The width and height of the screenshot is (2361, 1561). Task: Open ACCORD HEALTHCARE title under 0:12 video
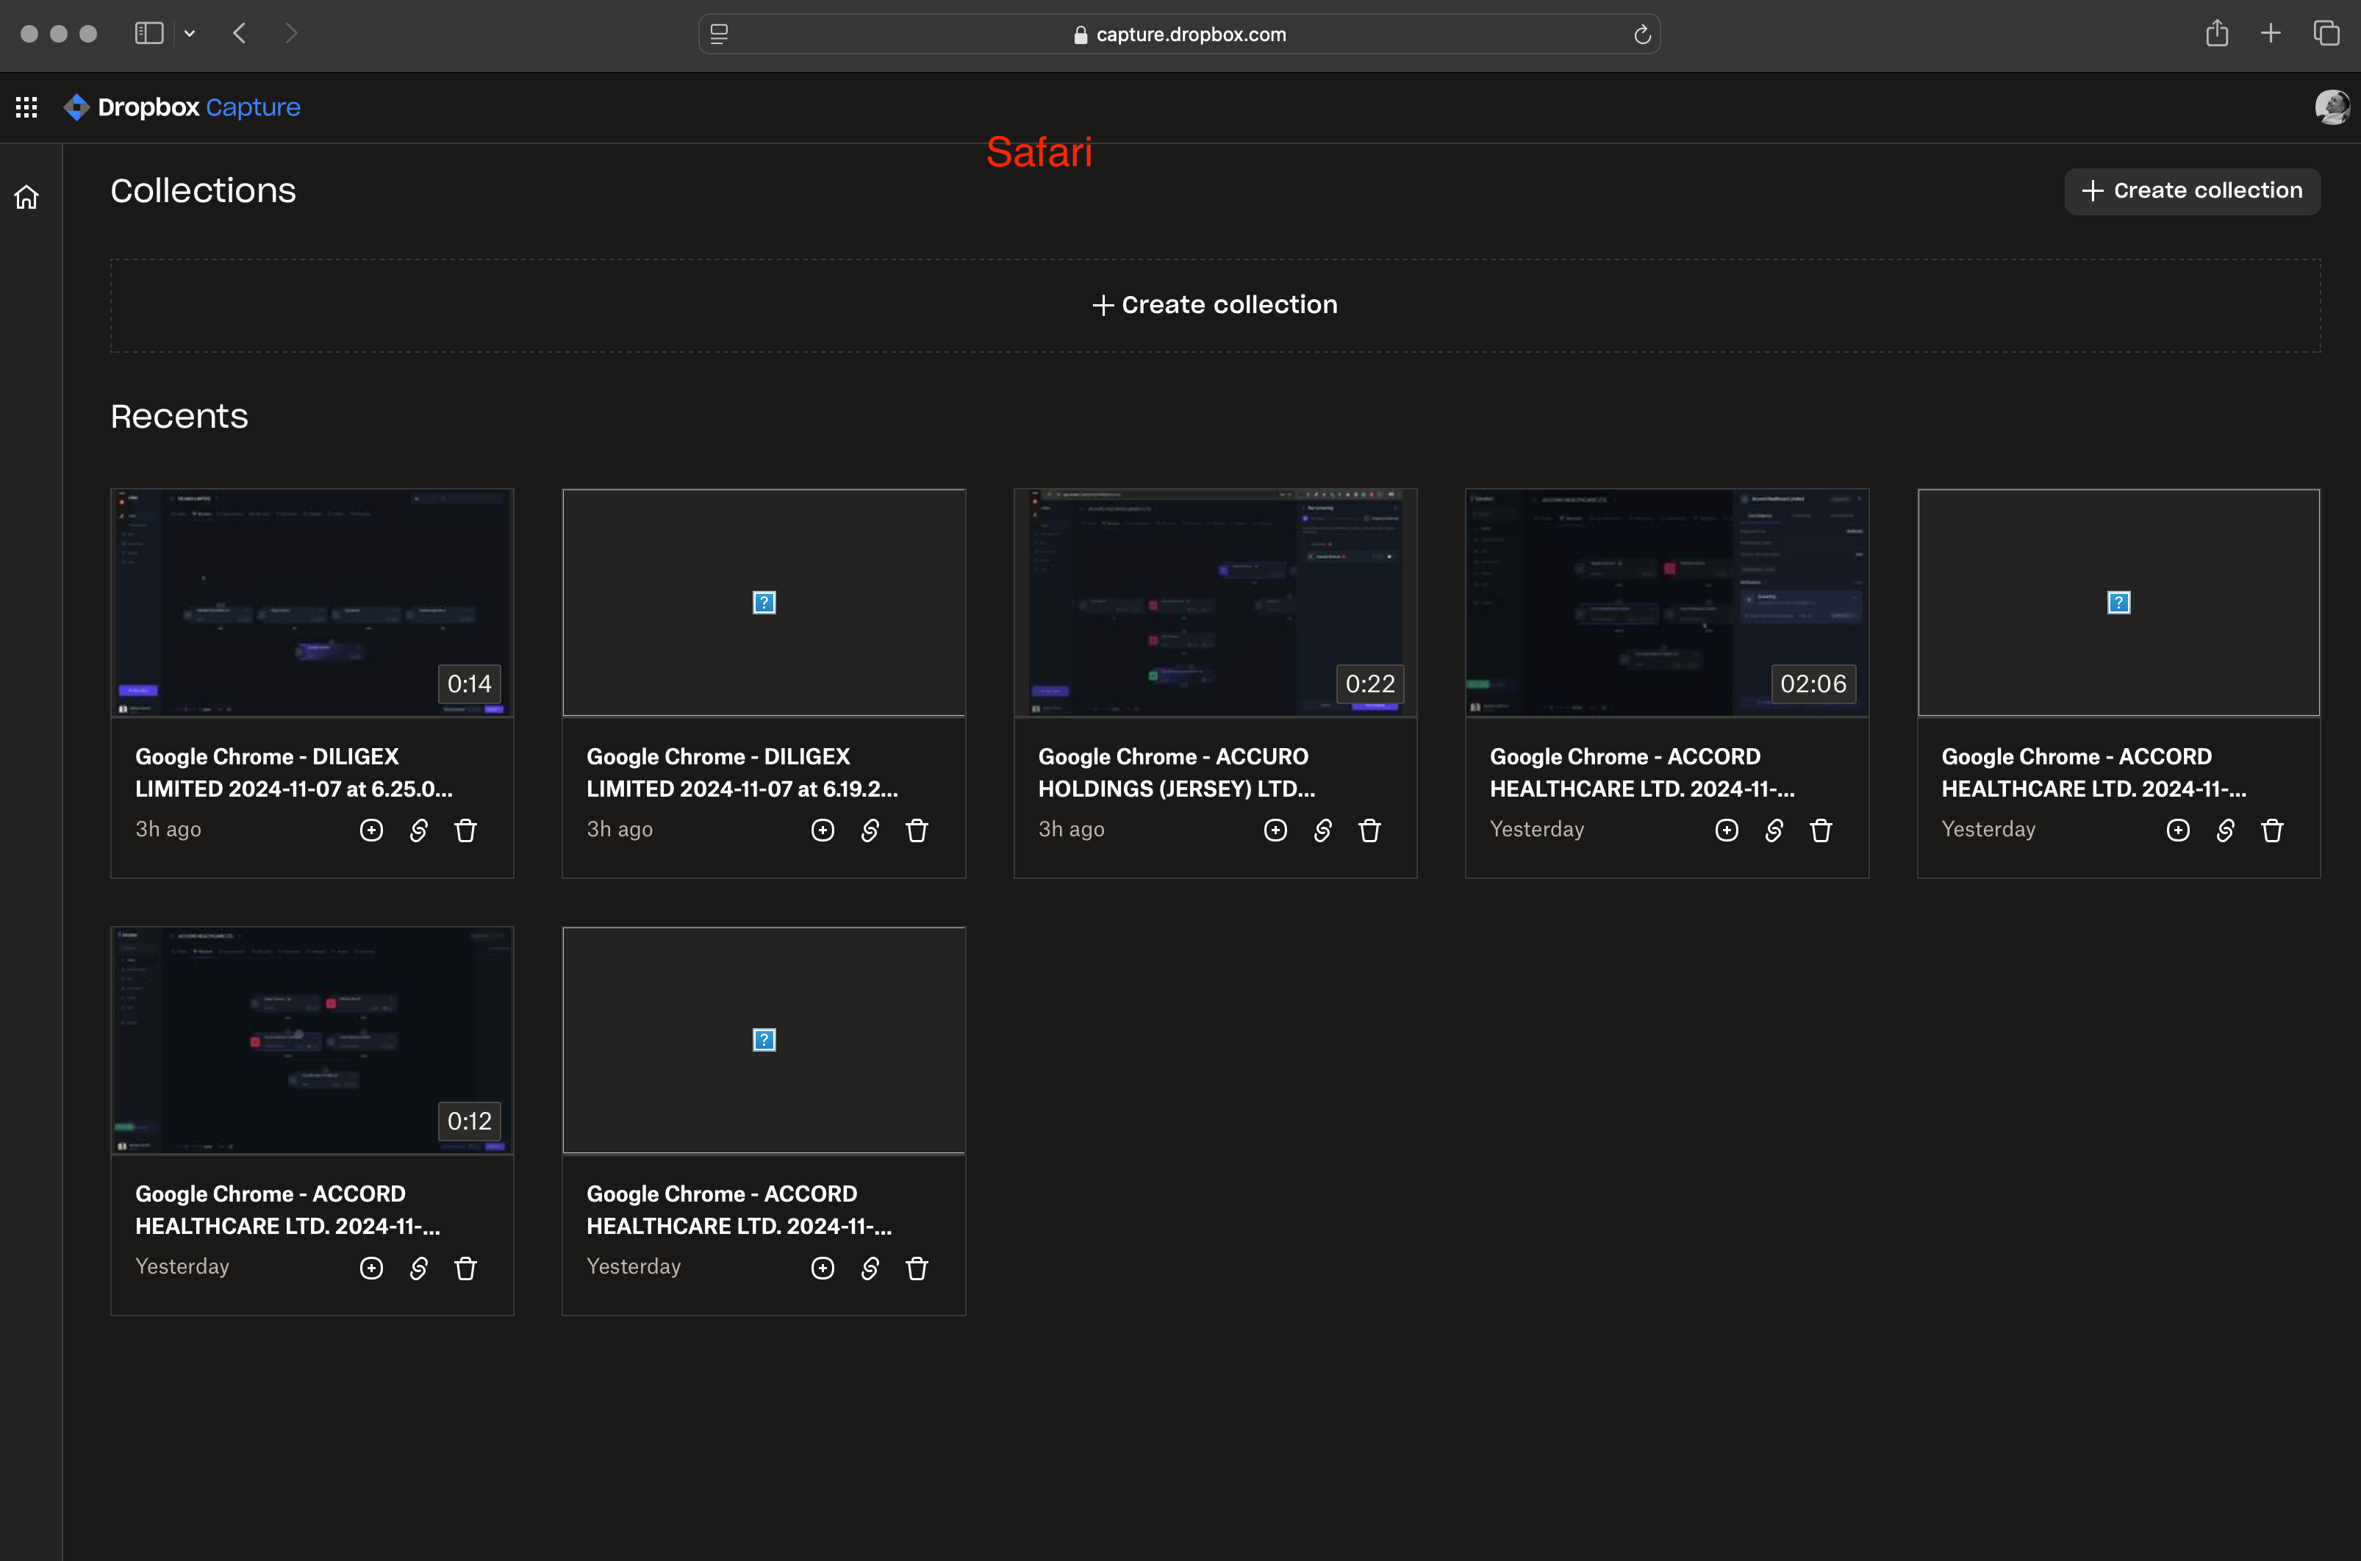(288, 1210)
